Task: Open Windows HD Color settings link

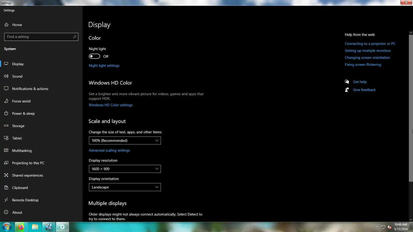Action: (x=111, y=105)
